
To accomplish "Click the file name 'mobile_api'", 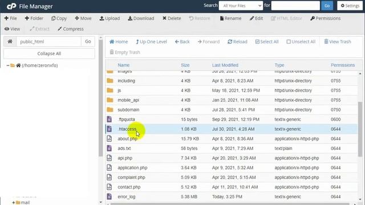I will (128, 100).
